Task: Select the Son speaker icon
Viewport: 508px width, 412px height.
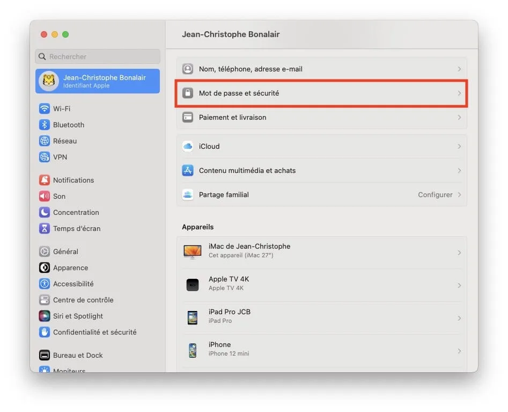Action: click(45, 196)
